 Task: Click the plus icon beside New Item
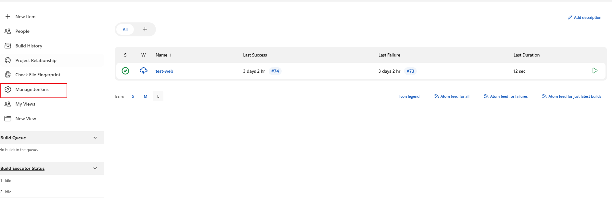(x=8, y=17)
